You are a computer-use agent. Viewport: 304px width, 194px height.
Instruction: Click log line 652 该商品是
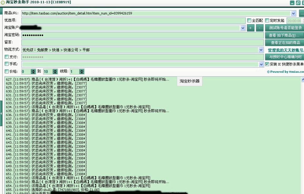pos(78,178)
